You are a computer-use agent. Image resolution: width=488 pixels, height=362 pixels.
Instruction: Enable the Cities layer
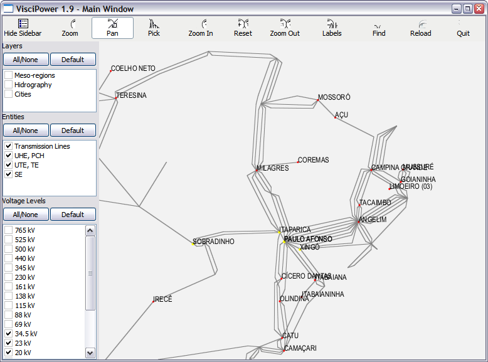point(9,93)
